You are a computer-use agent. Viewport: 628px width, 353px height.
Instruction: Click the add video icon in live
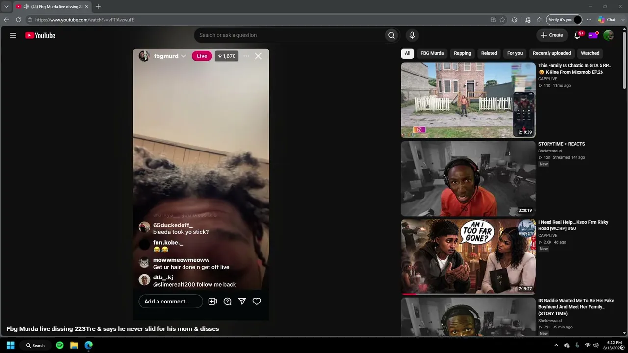213,302
